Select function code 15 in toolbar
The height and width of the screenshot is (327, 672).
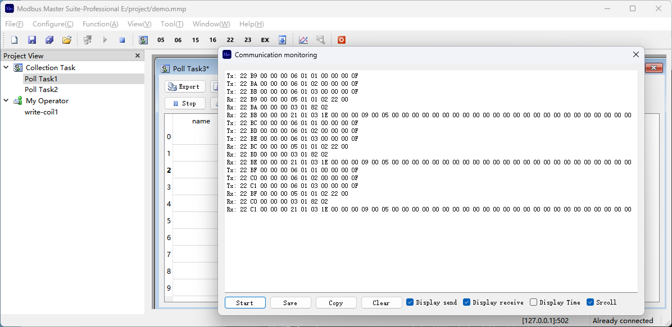(x=196, y=40)
